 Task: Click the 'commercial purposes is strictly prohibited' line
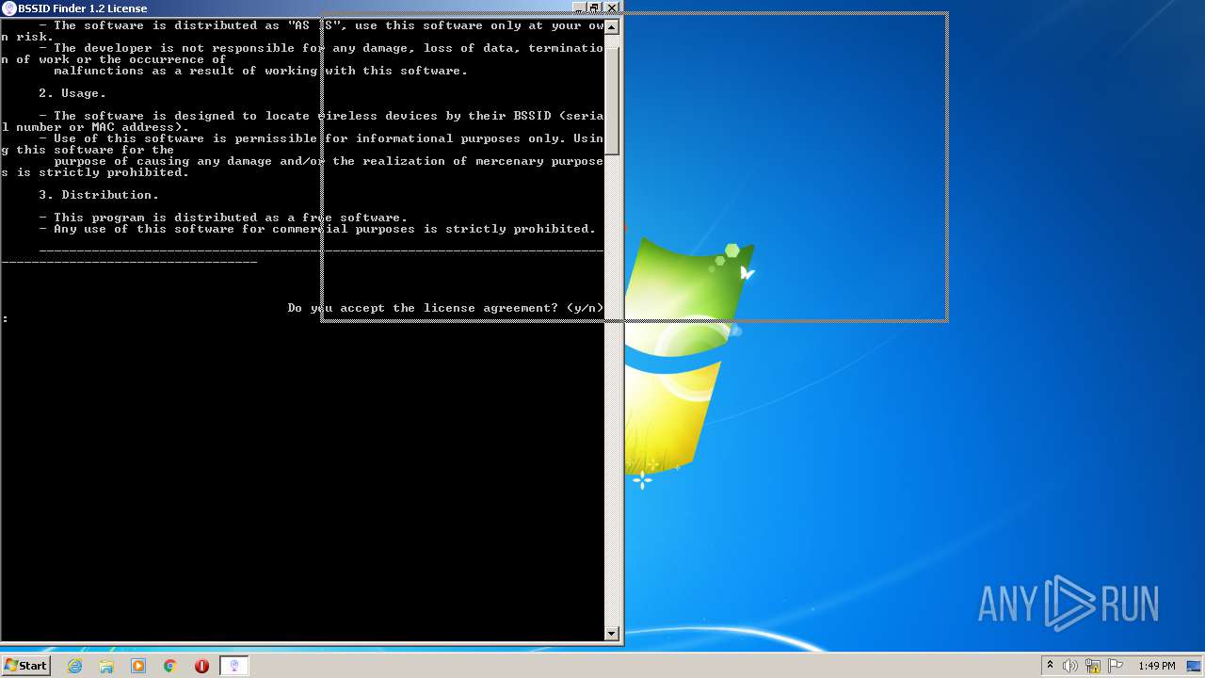(x=318, y=229)
